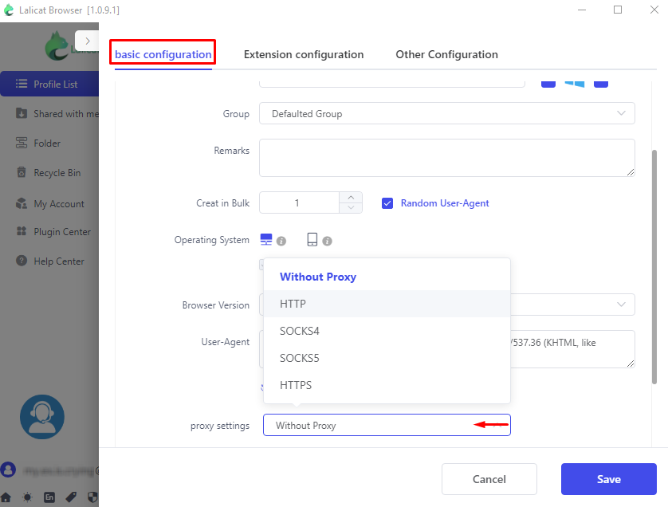Increase the Creat in Bulk value
This screenshot has width=668, height=507.
point(351,198)
